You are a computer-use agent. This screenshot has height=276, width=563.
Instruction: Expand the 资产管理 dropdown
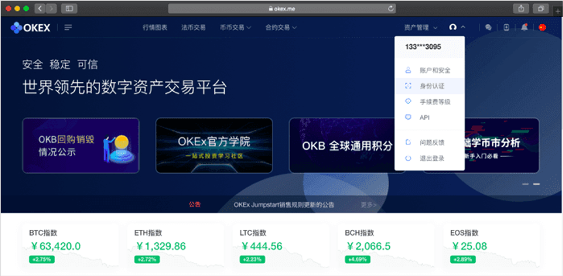(x=421, y=27)
